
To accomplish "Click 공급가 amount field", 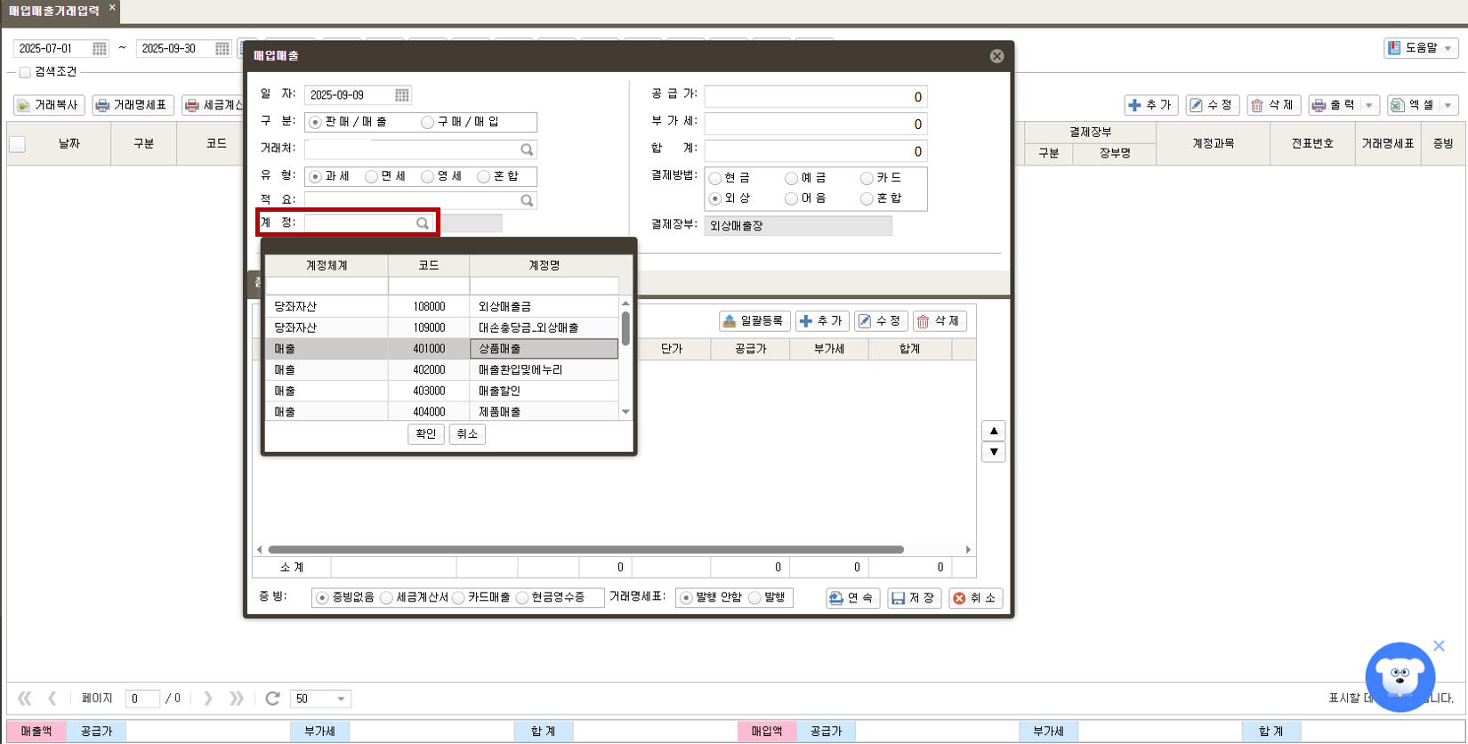I will point(816,97).
